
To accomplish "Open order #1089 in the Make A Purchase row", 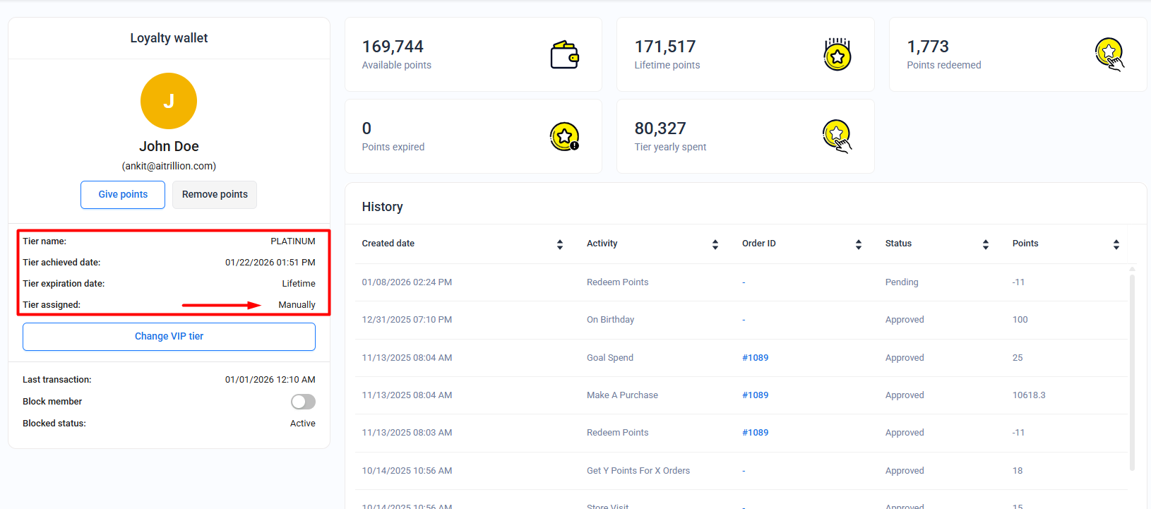I will (x=755, y=395).
